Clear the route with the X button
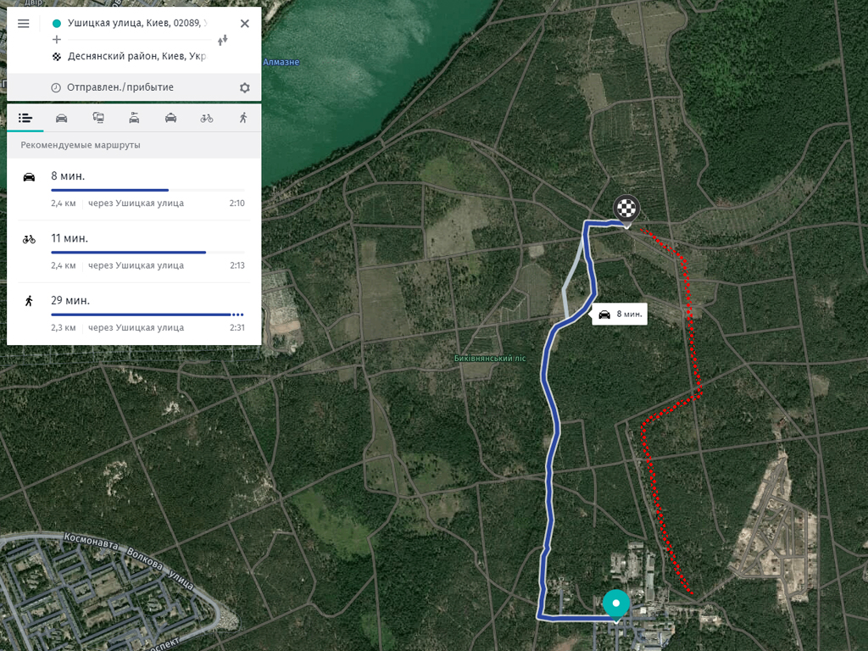This screenshot has width=868, height=651. tap(245, 23)
